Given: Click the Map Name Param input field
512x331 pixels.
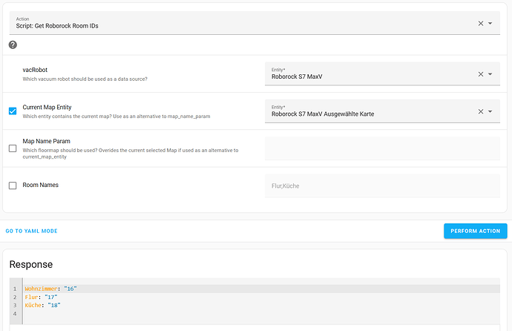Looking at the screenshot, I should pyautogui.click(x=382, y=148).
